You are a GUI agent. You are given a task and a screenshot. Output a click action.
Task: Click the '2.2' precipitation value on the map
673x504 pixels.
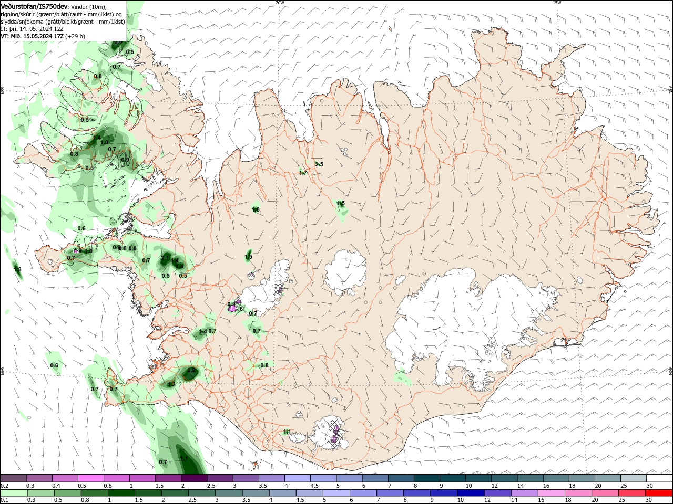[x=191, y=371]
